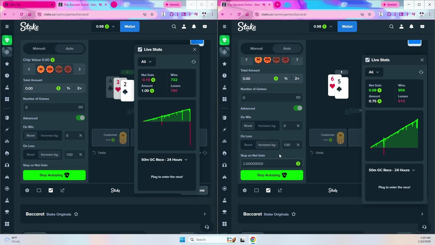Screen dimensions: 435x245
Task: Open Windows Start button on taskbar
Action: coord(182,240)
